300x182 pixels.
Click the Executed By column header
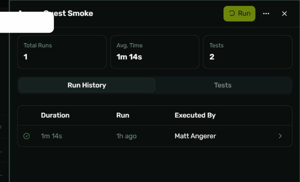(195, 115)
